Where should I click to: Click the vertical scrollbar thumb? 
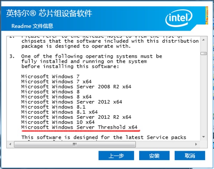[203, 53]
